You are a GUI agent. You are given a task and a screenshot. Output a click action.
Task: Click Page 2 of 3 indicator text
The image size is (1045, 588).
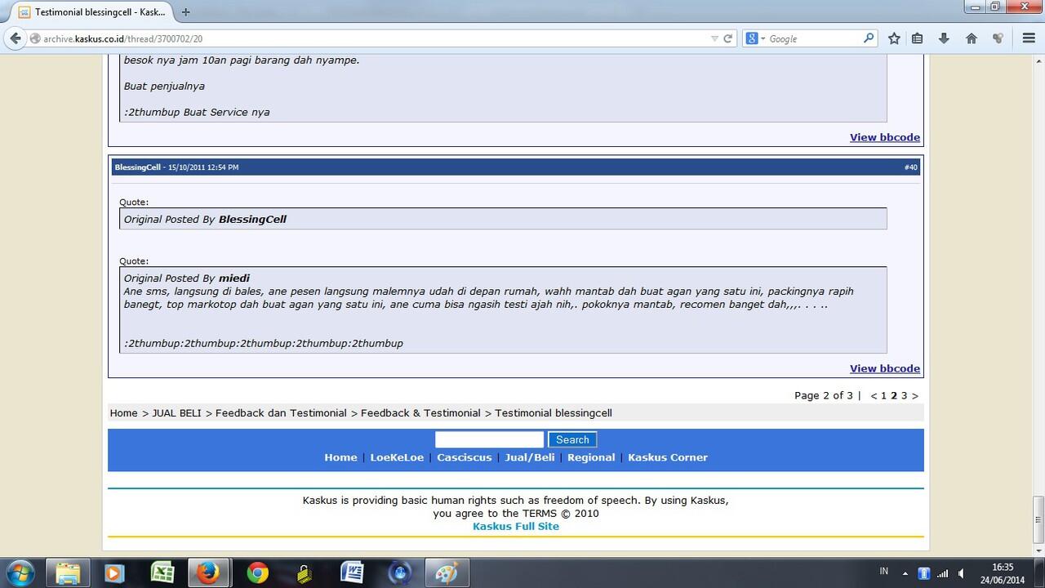[x=823, y=395]
